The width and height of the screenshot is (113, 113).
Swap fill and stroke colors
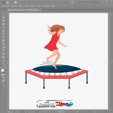[x=5, y=68]
